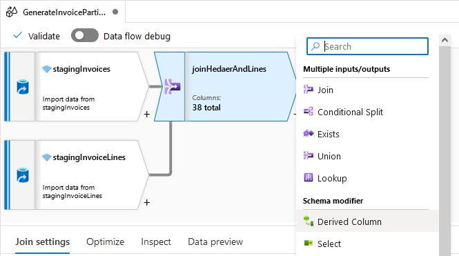Click the 'Schema modifier' section heading
The height and width of the screenshot is (256, 459).
pyautogui.click(x=333, y=201)
